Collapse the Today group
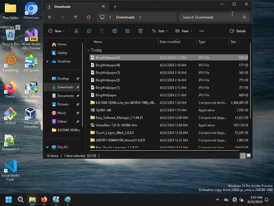274x206 pixels. click(x=89, y=50)
